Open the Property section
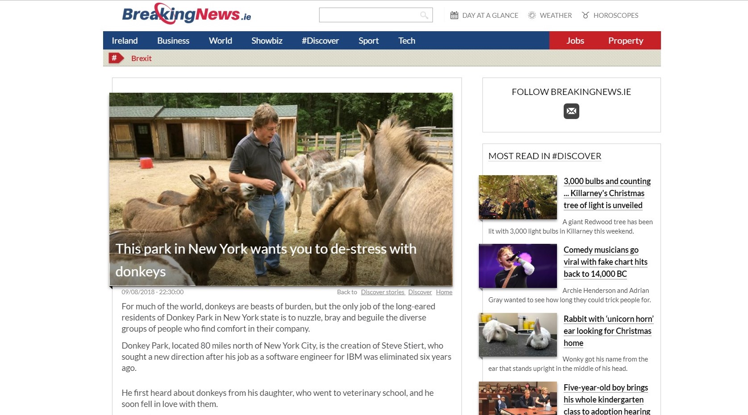This screenshot has width=748, height=415. 626,41
